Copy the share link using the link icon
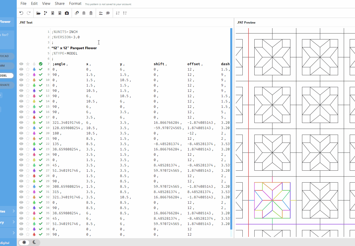 (77, 13)
